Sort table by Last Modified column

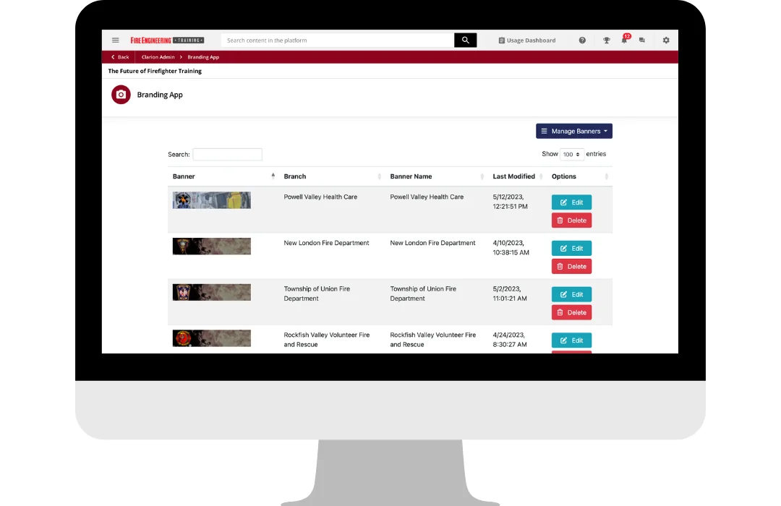pyautogui.click(x=515, y=176)
